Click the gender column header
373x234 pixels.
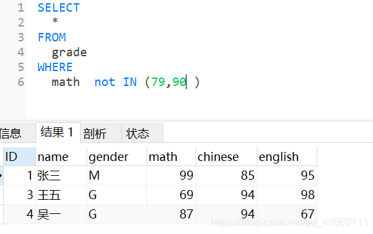(117, 157)
